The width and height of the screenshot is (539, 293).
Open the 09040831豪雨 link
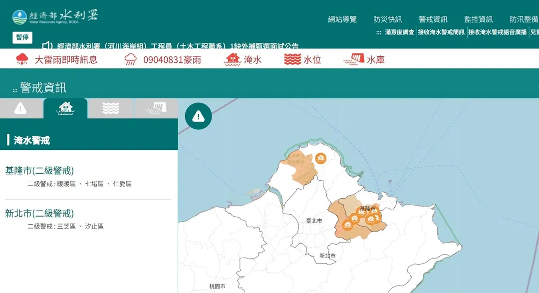click(x=172, y=60)
